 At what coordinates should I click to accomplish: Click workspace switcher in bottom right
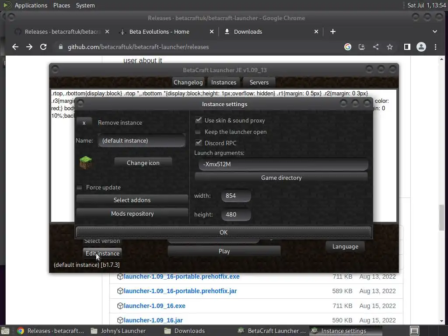tap(414, 331)
